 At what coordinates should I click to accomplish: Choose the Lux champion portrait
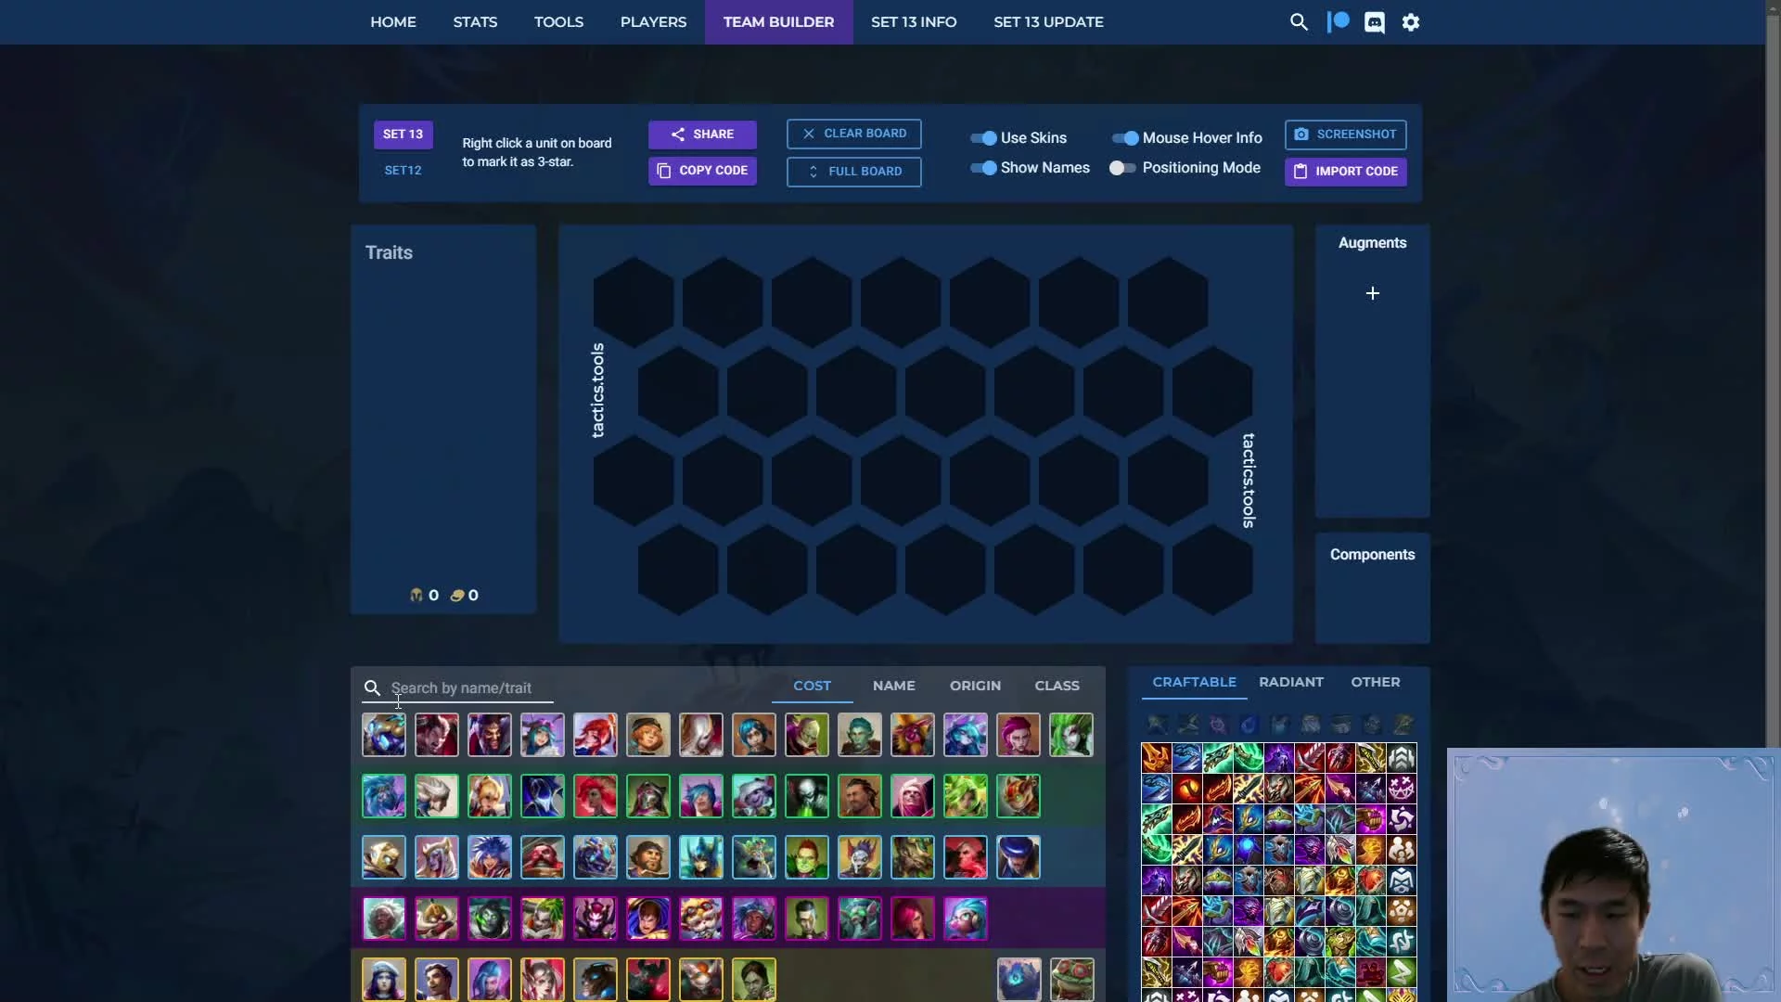pos(595,735)
